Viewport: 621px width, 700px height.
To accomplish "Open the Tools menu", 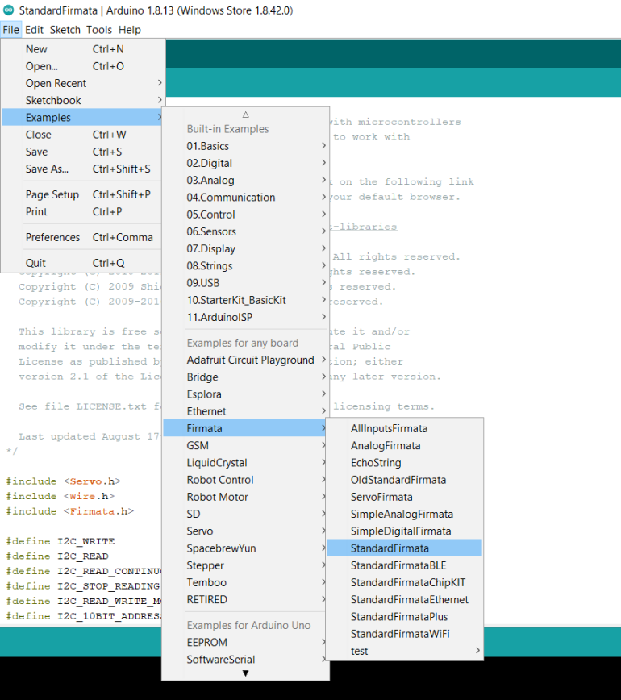I will click(99, 30).
